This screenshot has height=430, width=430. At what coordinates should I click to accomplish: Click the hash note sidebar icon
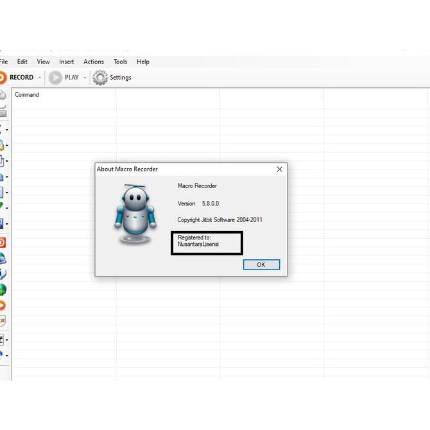(3, 321)
